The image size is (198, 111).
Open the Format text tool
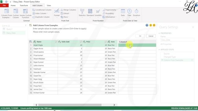tap(57, 13)
